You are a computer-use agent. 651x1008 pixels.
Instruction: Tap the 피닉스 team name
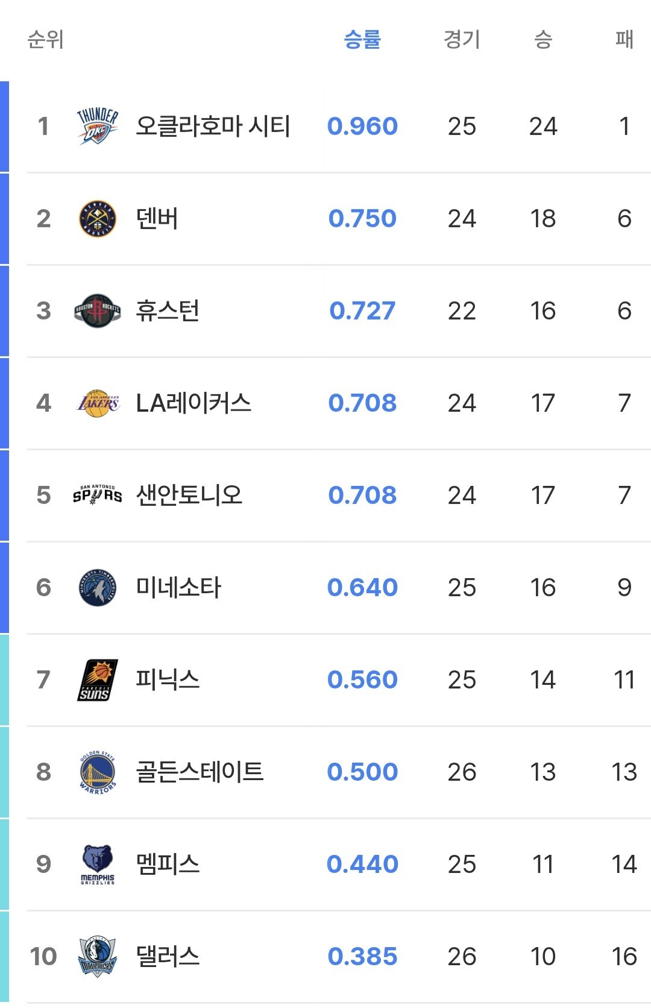(168, 680)
